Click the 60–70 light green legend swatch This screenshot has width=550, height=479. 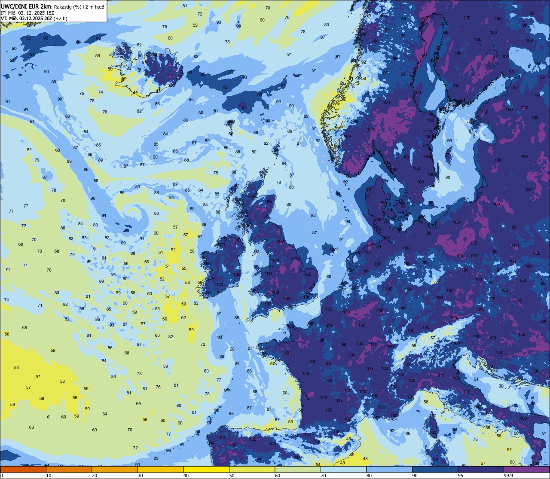(x=298, y=469)
